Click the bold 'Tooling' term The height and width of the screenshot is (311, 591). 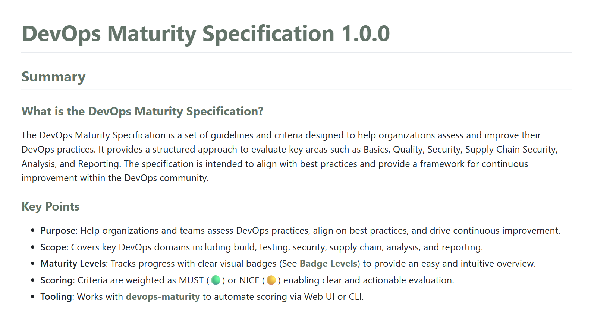coord(56,297)
